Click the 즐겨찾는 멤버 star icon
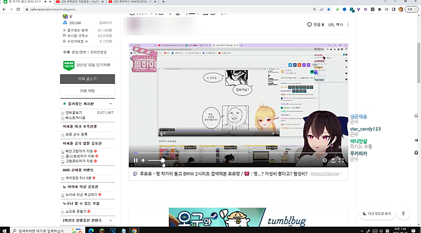Image resolution: width=421 pixels, height=233 pixels. click(64, 30)
